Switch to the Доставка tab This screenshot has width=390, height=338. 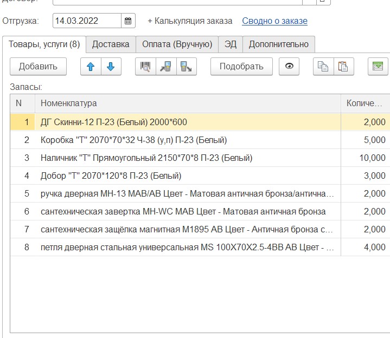pos(111,44)
